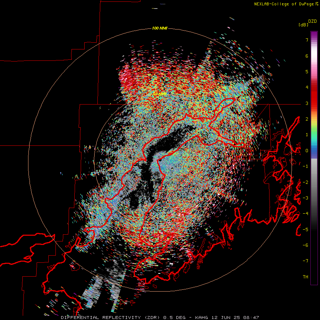Click the purple top of the ZDR color bar
This screenshot has height=320, width=320.
(314, 35)
